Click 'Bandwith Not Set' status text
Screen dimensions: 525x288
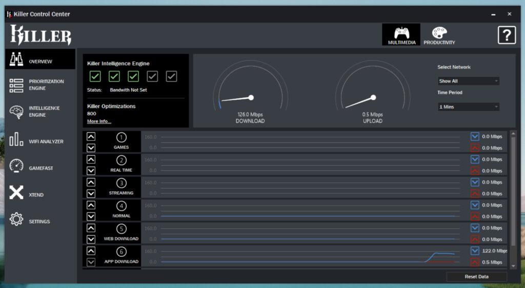[x=128, y=90]
